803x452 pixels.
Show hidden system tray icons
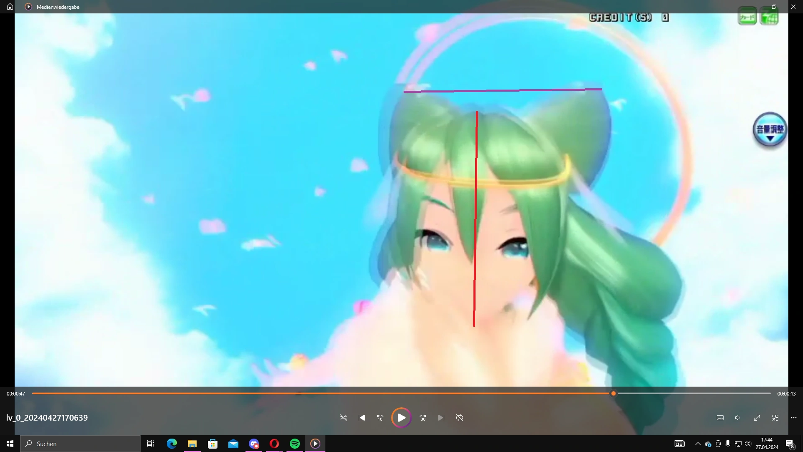pyautogui.click(x=698, y=444)
